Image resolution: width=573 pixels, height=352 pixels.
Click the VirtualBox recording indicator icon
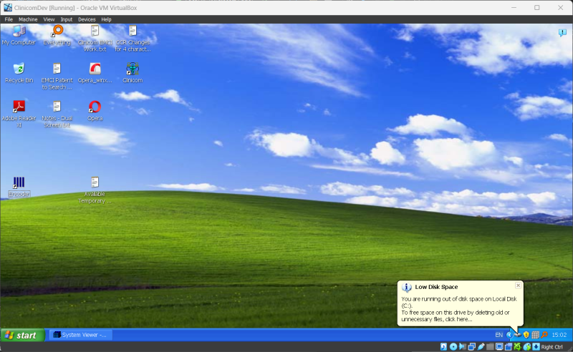click(x=509, y=347)
